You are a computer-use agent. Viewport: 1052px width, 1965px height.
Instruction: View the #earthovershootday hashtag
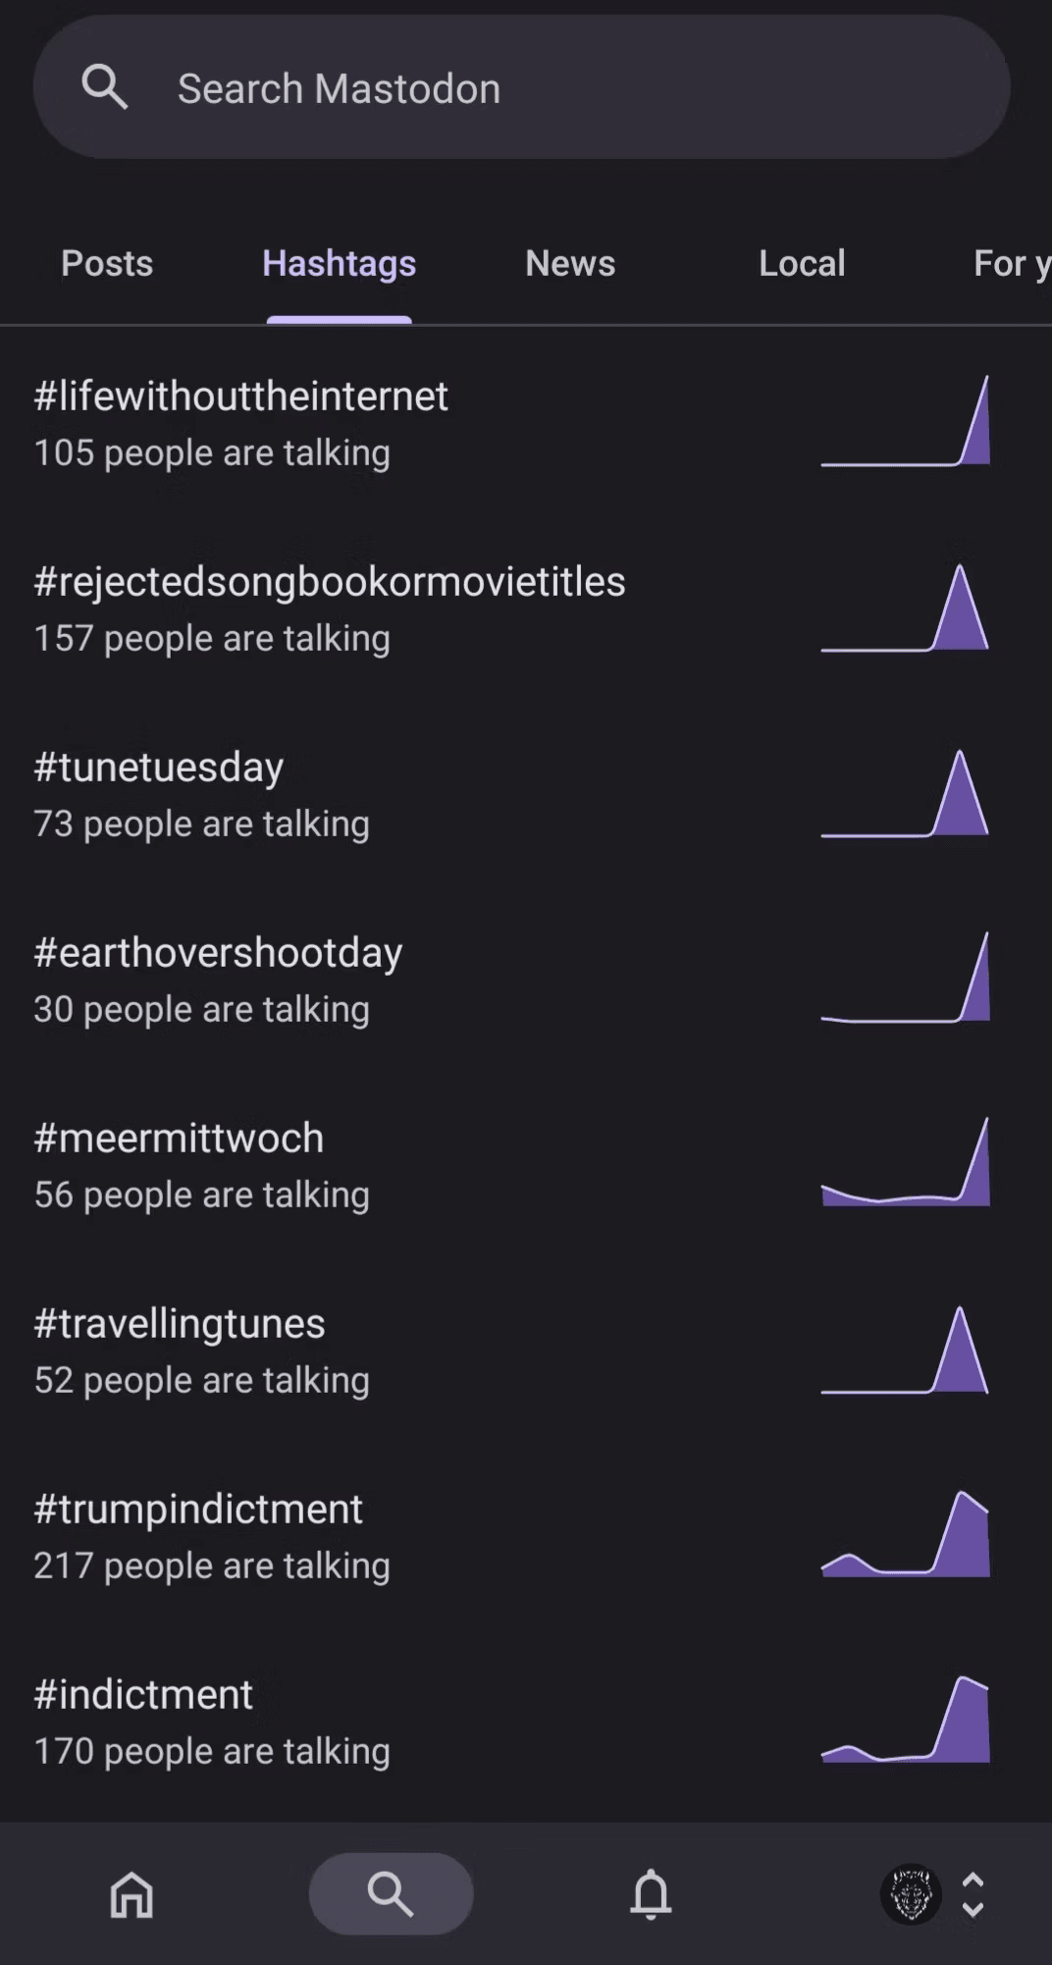point(218,953)
